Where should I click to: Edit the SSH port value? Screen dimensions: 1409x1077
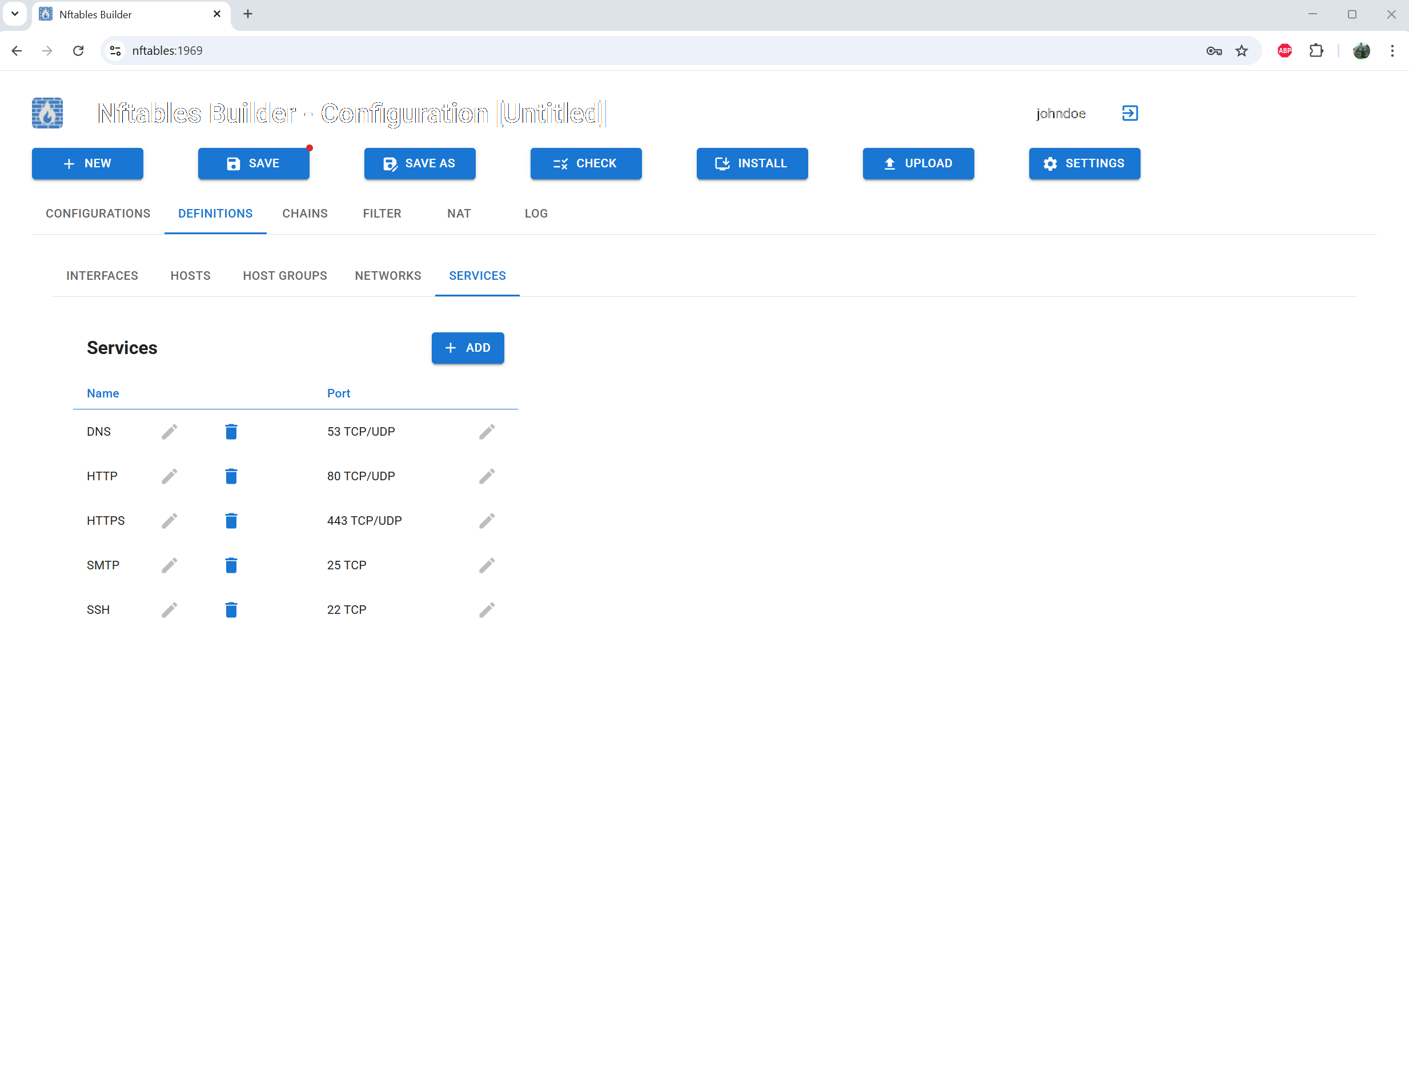tap(487, 610)
